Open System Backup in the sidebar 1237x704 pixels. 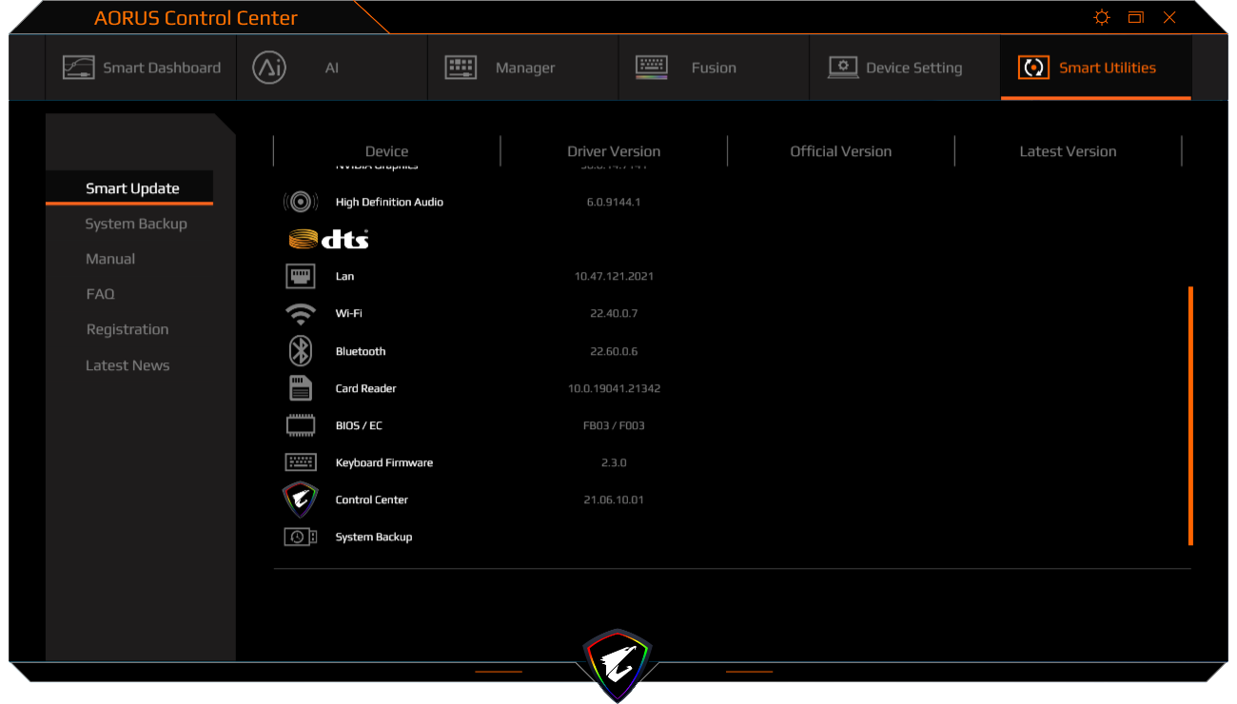tap(136, 224)
